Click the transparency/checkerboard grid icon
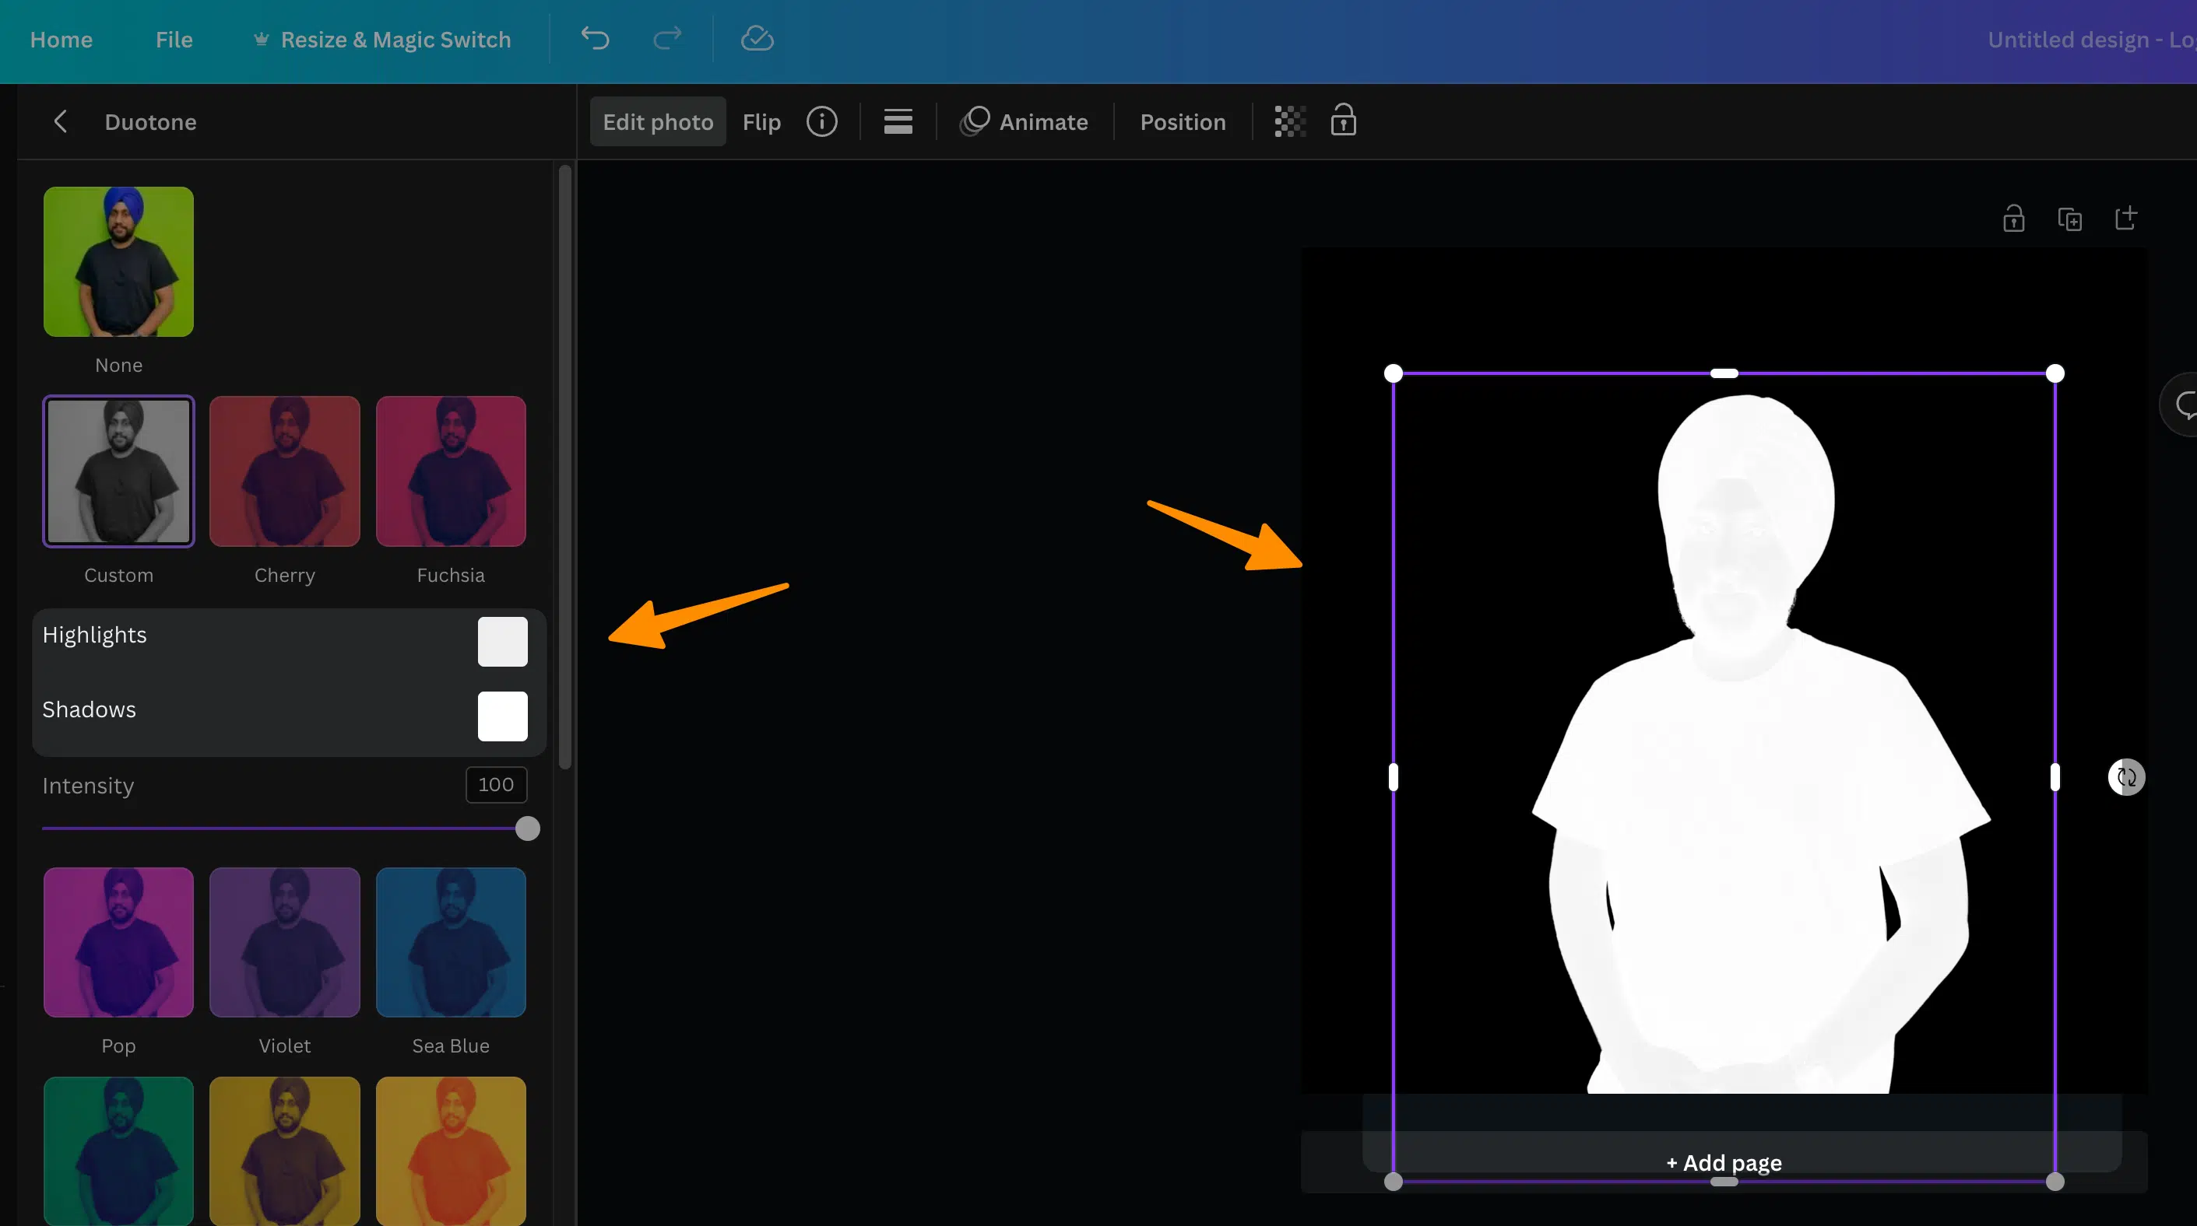Viewport: 2197px width, 1226px height. (x=1285, y=121)
